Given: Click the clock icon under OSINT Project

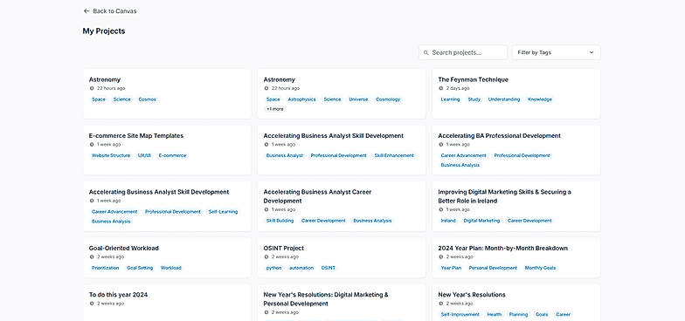Looking at the screenshot, I should (x=266, y=256).
